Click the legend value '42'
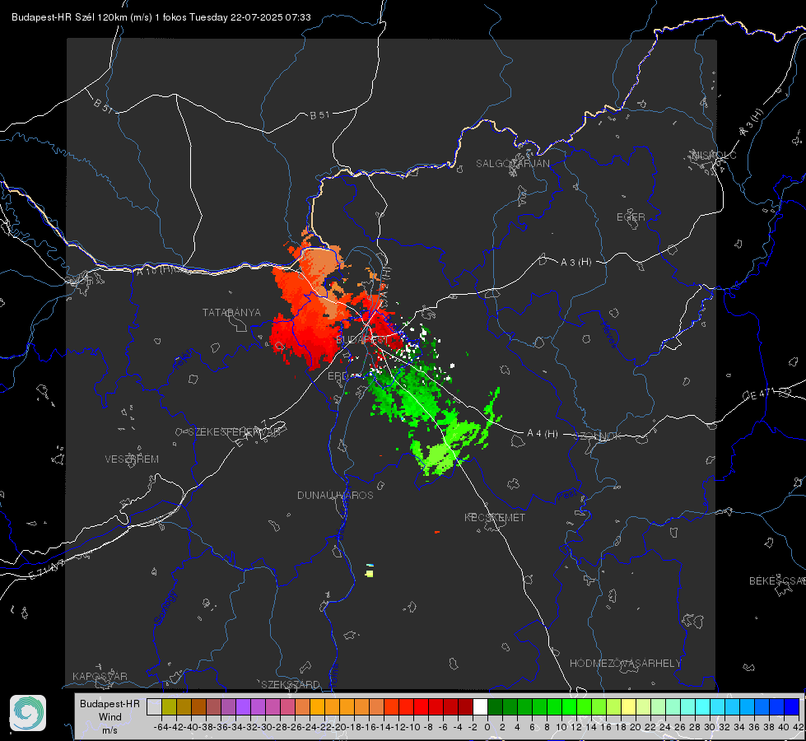The height and width of the screenshot is (741, 806). tap(799, 727)
